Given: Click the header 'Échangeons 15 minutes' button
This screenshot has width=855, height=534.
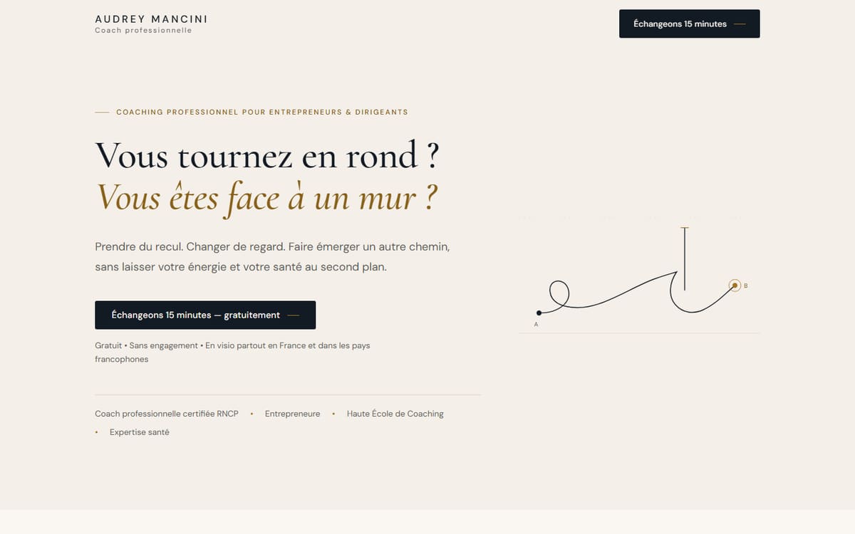Looking at the screenshot, I should pos(689,23).
